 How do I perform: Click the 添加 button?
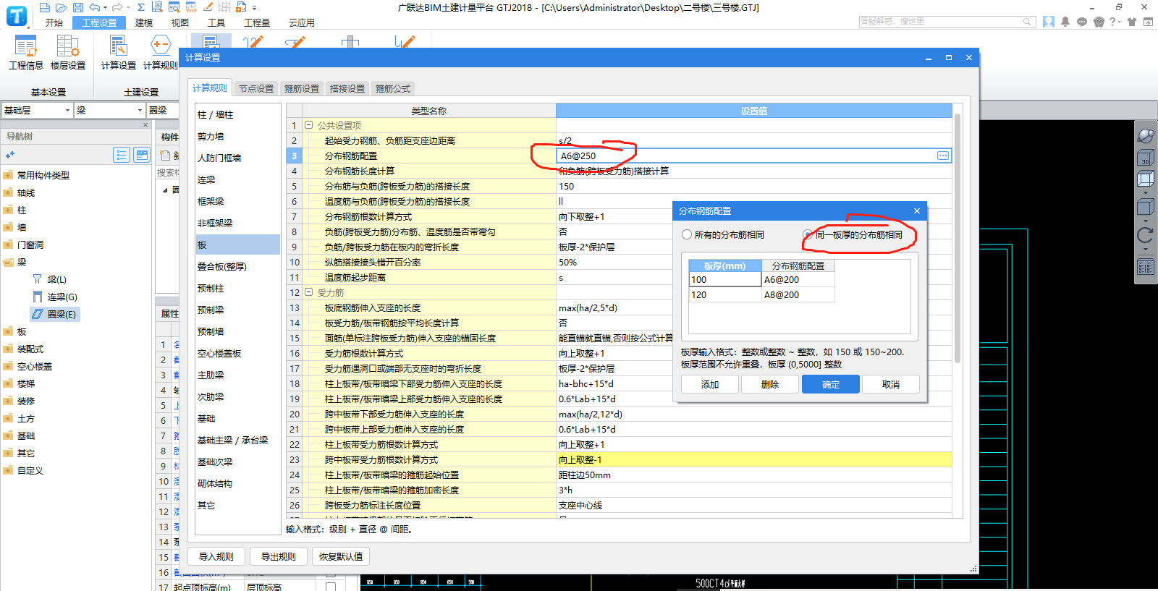click(710, 384)
